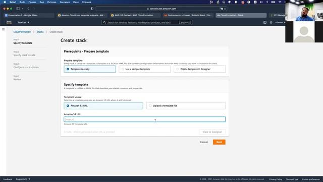The image size is (323, 182).
Task: Click the AWS services search field
Action: [x=147, y=22]
